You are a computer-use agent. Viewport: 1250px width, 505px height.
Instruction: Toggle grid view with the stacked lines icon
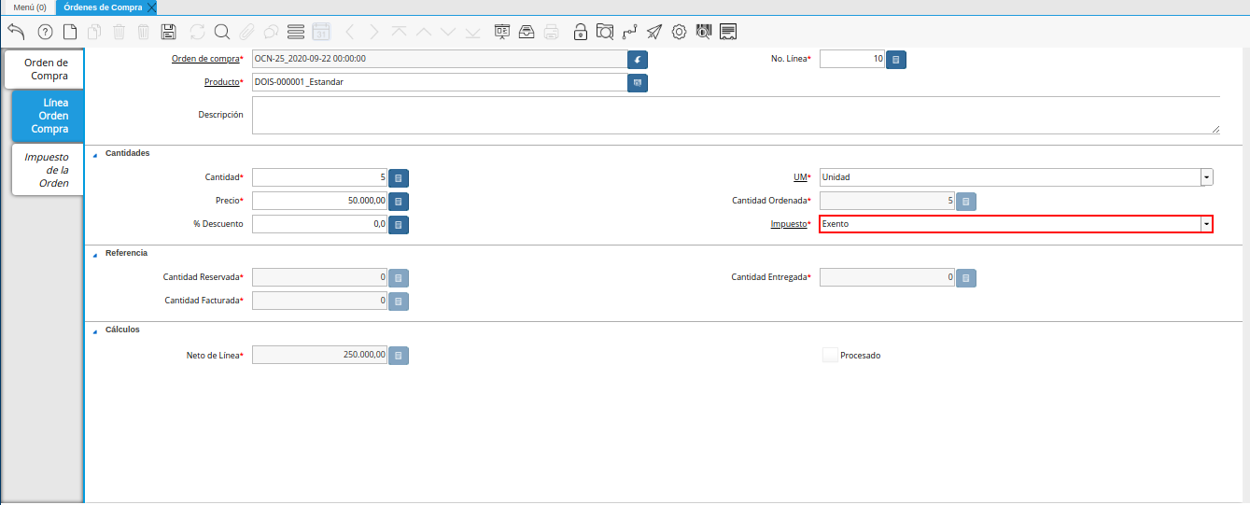pos(296,32)
